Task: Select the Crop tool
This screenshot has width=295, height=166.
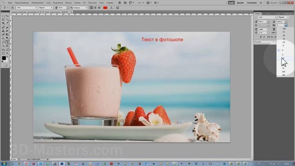Action: pyautogui.click(x=3, y=23)
